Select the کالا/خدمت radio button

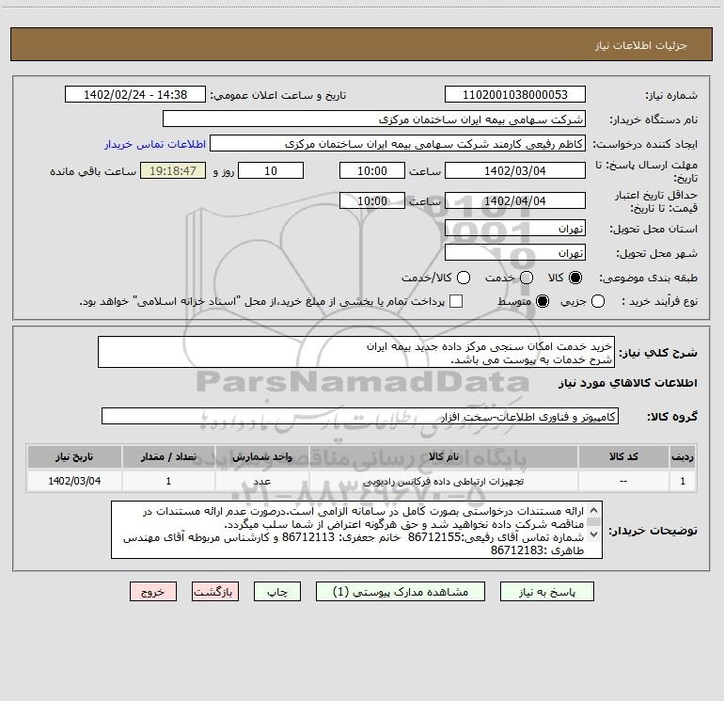pyautogui.click(x=464, y=278)
